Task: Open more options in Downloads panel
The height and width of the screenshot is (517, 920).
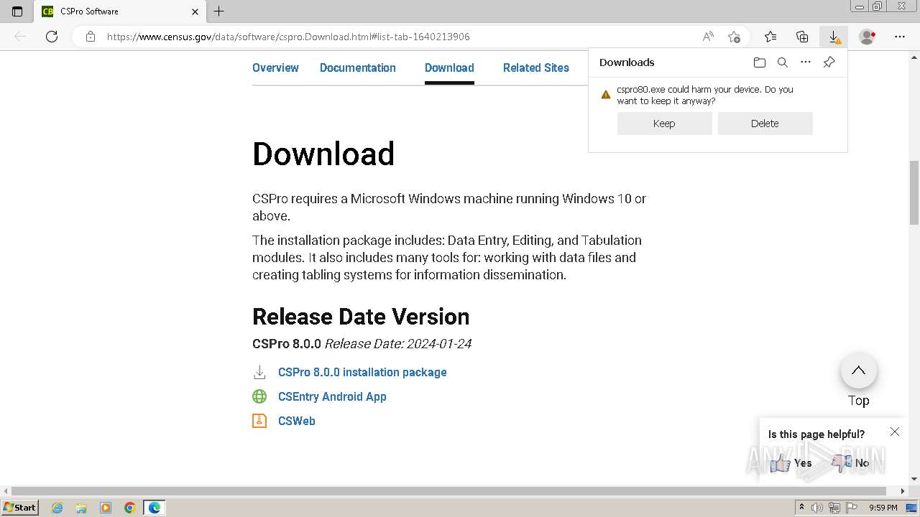Action: pos(806,62)
